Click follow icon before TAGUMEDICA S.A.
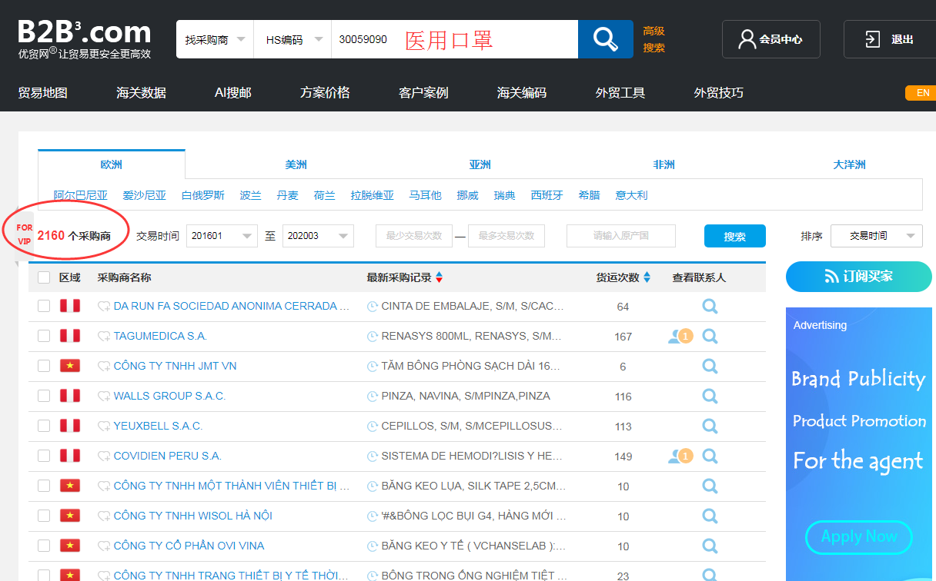Image resolution: width=936 pixels, height=581 pixels. (104, 337)
